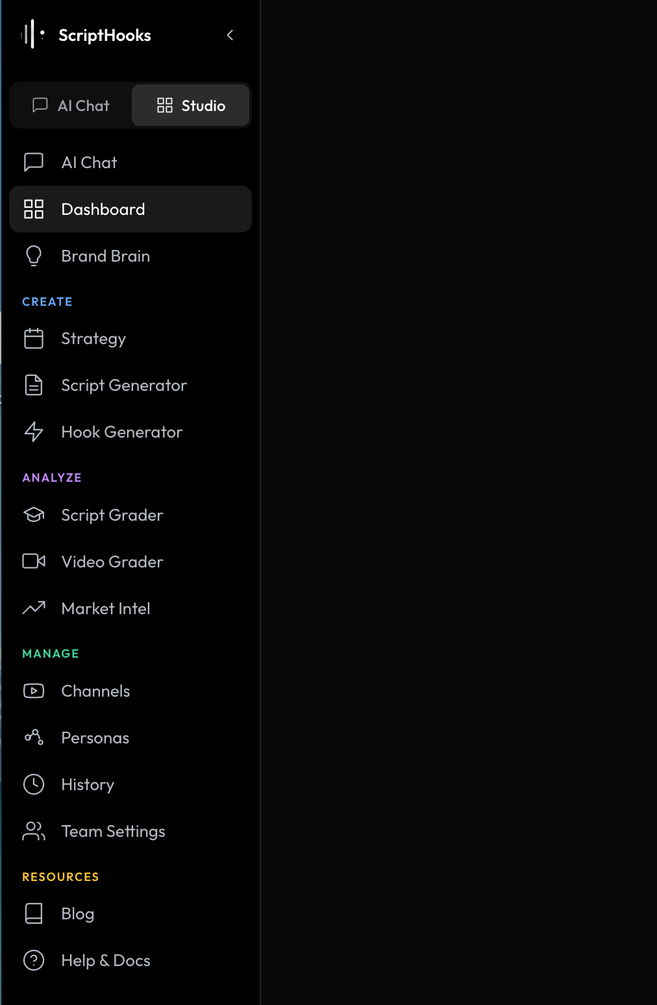The width and height of the screenshot is (657, 1005).
Task: Navigate to the Blog resource
Action: click(77, 913)
